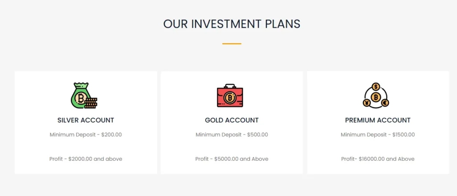Click the Gold minimum deposit $500.00 text
Viewport: 457px width, 196px height.
click(232, 134)
